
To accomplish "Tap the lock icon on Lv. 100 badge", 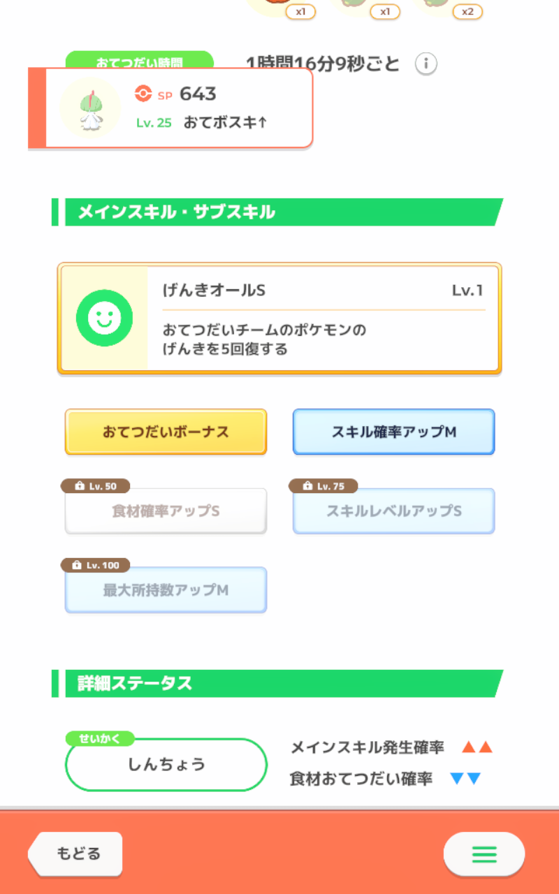I will tap(78, 565).
